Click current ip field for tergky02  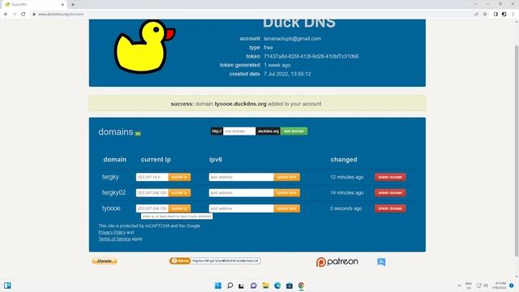[152, 193]
